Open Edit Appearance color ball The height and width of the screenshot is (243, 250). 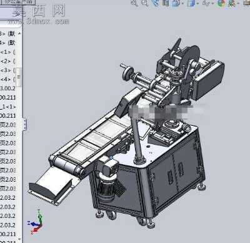pos(221,3)
